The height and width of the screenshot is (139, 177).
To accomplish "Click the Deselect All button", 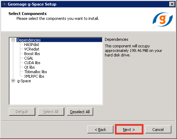I will 80,112.
